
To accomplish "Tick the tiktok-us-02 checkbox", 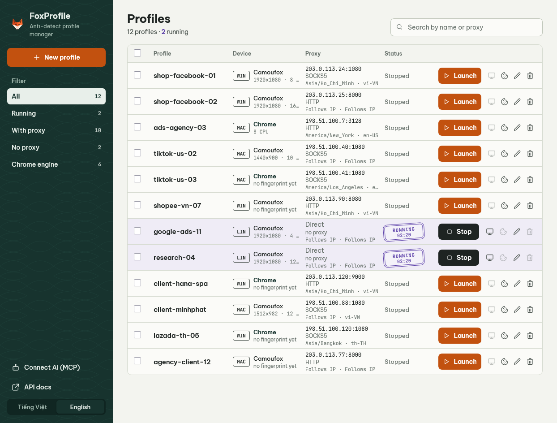I will (137, 153).
